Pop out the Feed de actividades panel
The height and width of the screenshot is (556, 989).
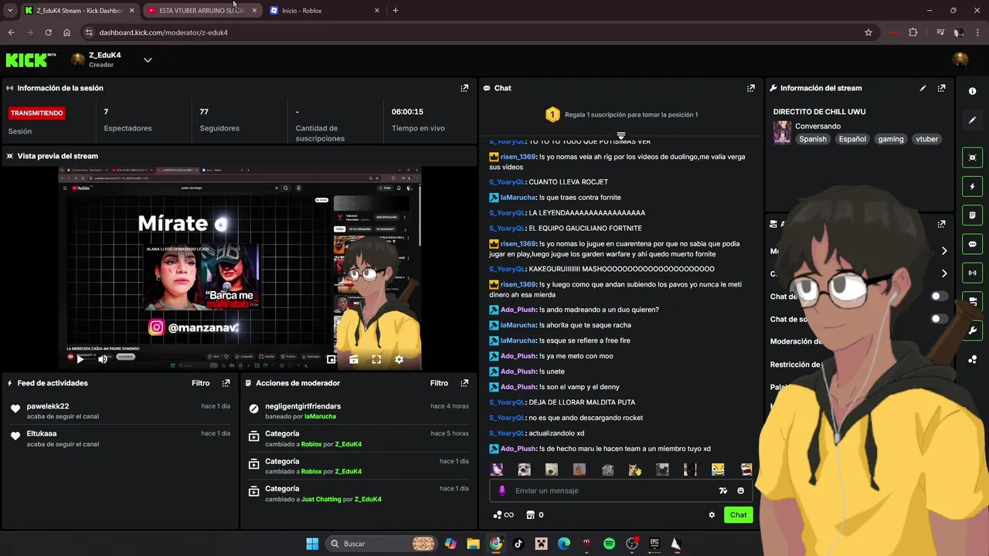[x=226, y=383]
